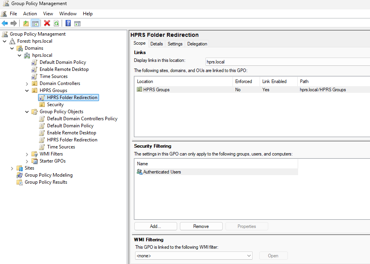
Task: Switch to the Delegation tab
Action: 197,44
